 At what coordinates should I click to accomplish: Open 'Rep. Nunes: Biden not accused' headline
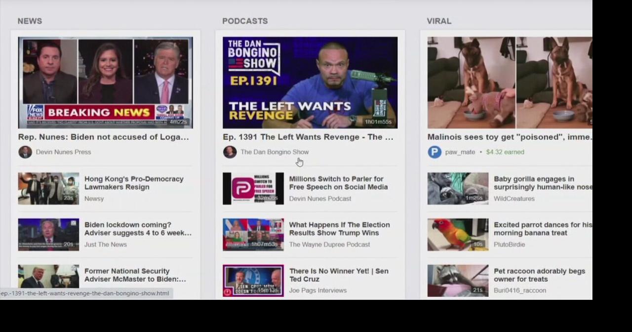coord(104,137)
